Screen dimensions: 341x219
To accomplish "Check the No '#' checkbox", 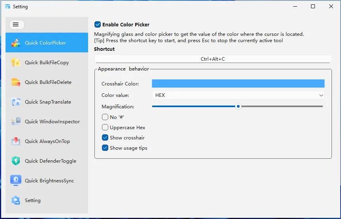I will [x=105, y=117].
